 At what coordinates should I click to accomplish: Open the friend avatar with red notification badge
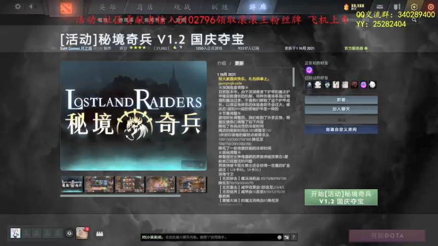coord(82,233)
